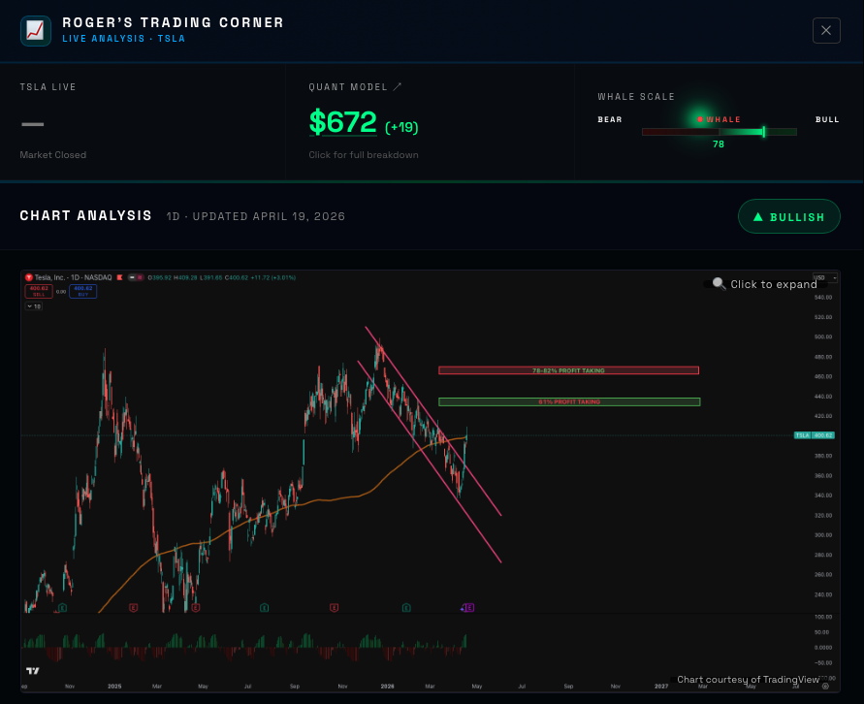The height and width of the screenshot is (704, 864).
Task: Click the green handle on Whale Scale
Action: (764, 132)
